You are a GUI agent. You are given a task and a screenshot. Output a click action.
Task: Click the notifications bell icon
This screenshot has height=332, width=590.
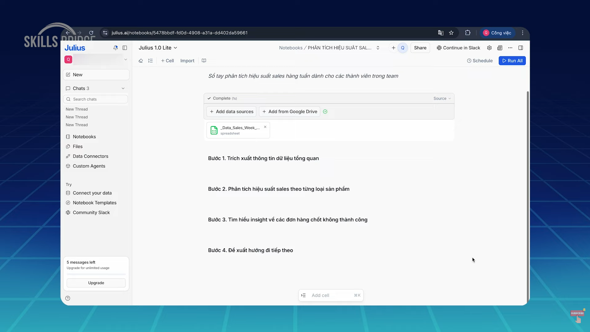point(115,48)
